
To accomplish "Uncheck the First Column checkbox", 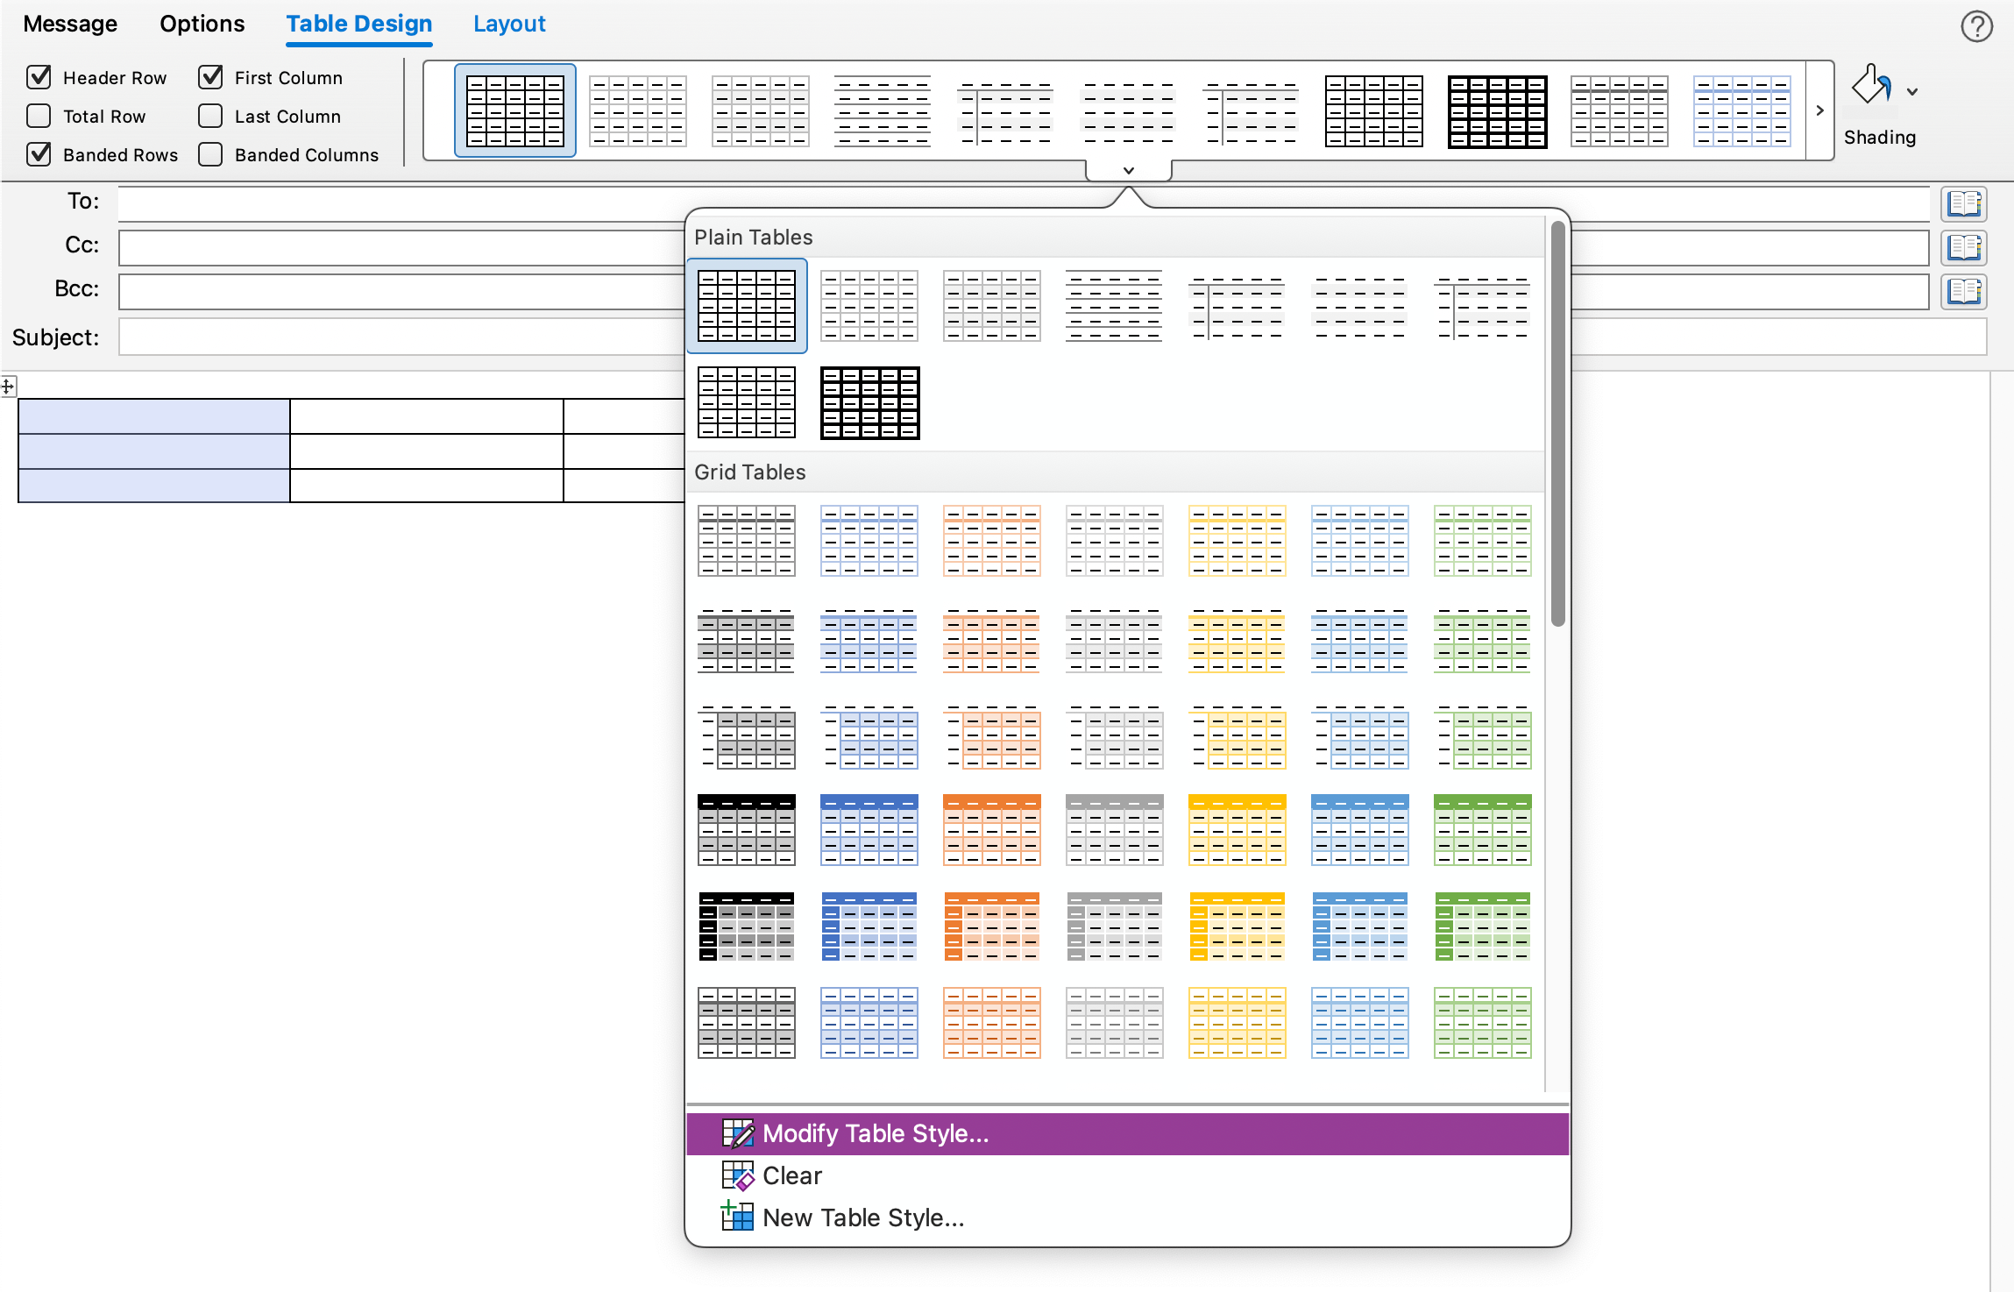I will click(x=211, y=77).
